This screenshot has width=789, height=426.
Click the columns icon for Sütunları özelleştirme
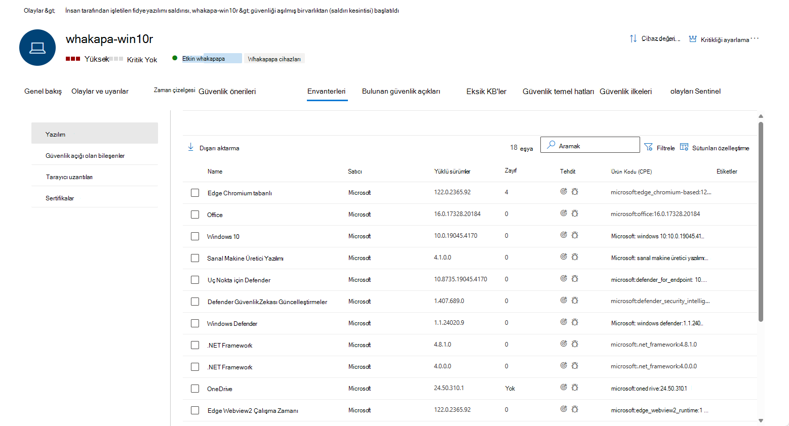(x=684, y=147)
